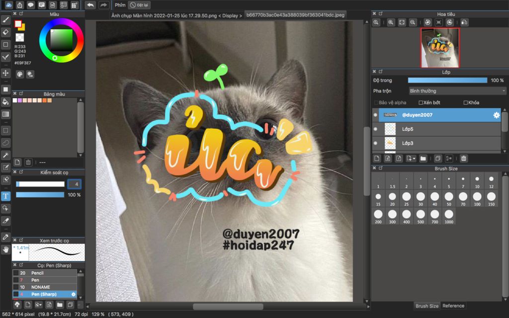The height and width of the screenshot is (318, 509).
Task: Toggle color box of Pencil brush
Action: 15,273
